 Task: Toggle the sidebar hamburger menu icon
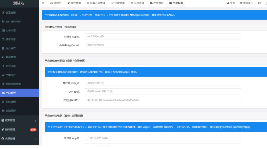click(x=43, y=3)
